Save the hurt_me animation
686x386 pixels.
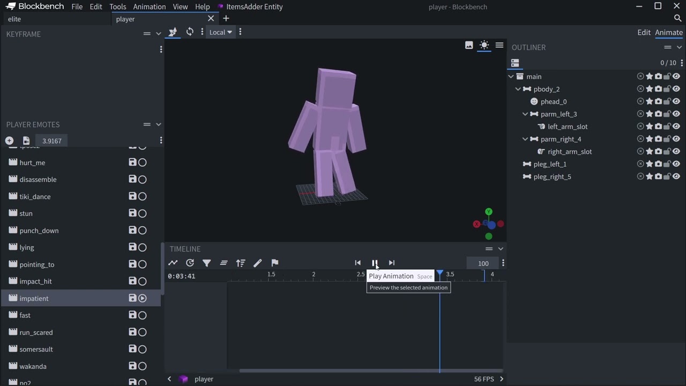click(132, 162)
